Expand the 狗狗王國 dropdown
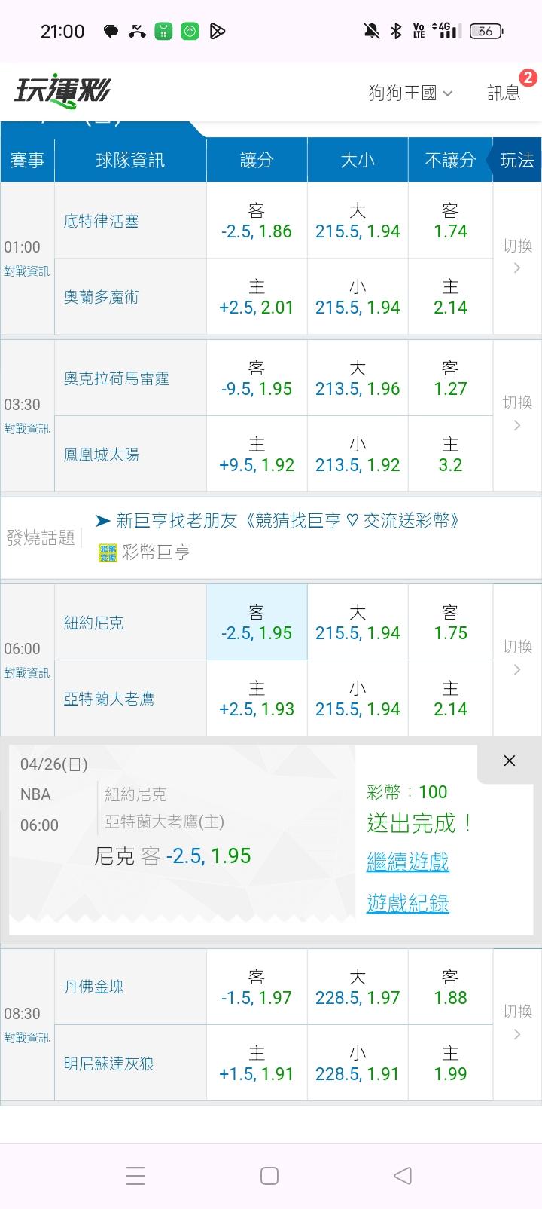This screenshot has width=542, height=1209. [410, 93]
